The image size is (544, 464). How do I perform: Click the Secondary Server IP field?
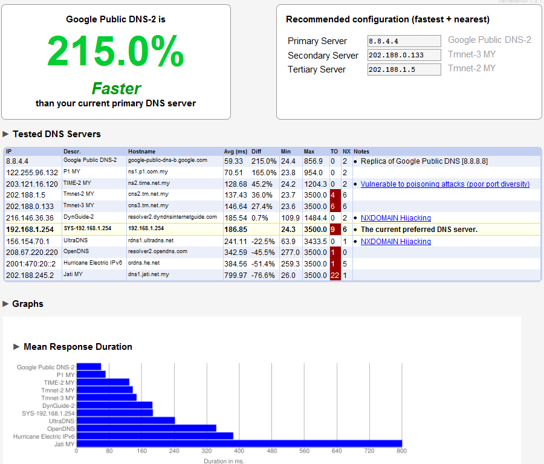404,55
